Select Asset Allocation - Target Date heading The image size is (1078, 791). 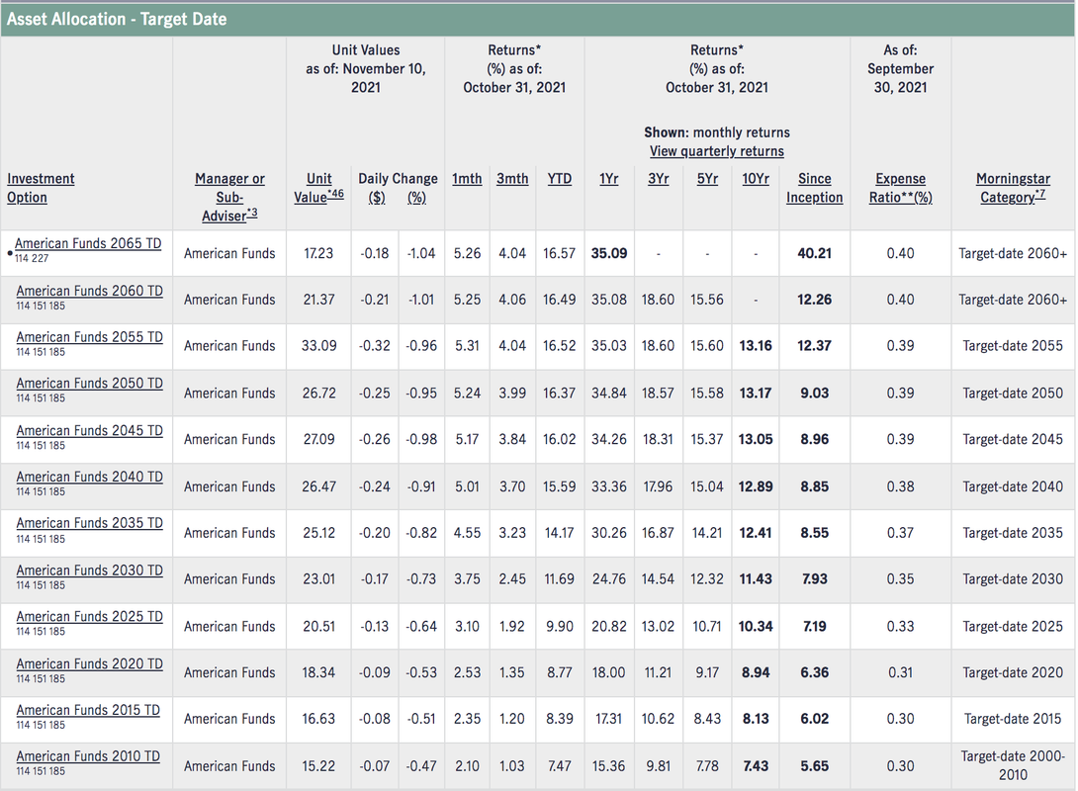[x=117, y=19]
